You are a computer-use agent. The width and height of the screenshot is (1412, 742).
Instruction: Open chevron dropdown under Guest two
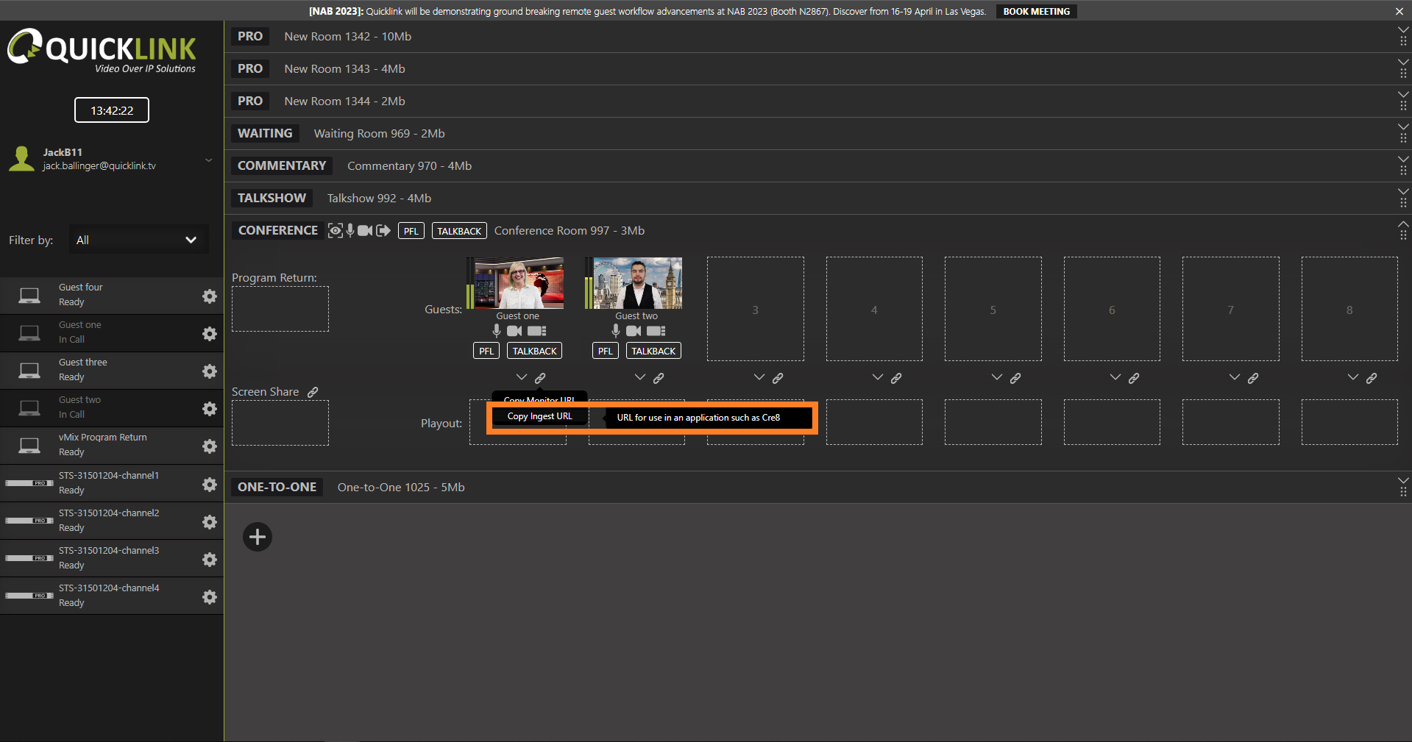[x=640, y=377]
